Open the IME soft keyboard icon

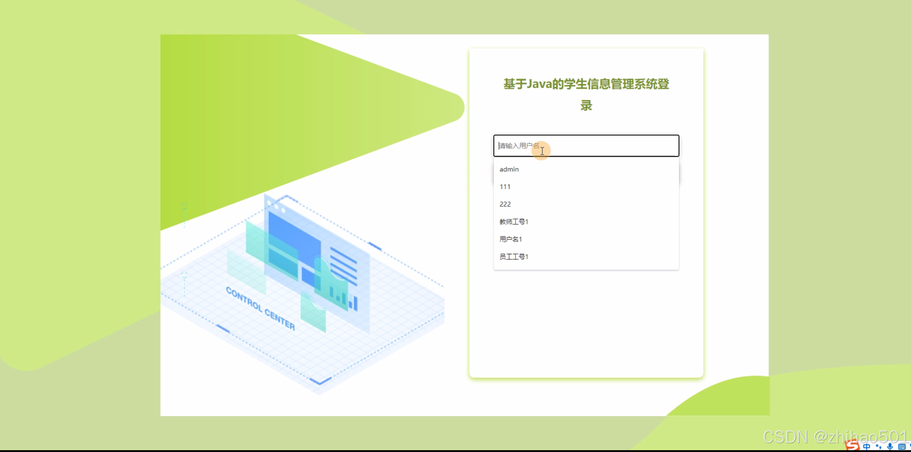click(902, 447)
